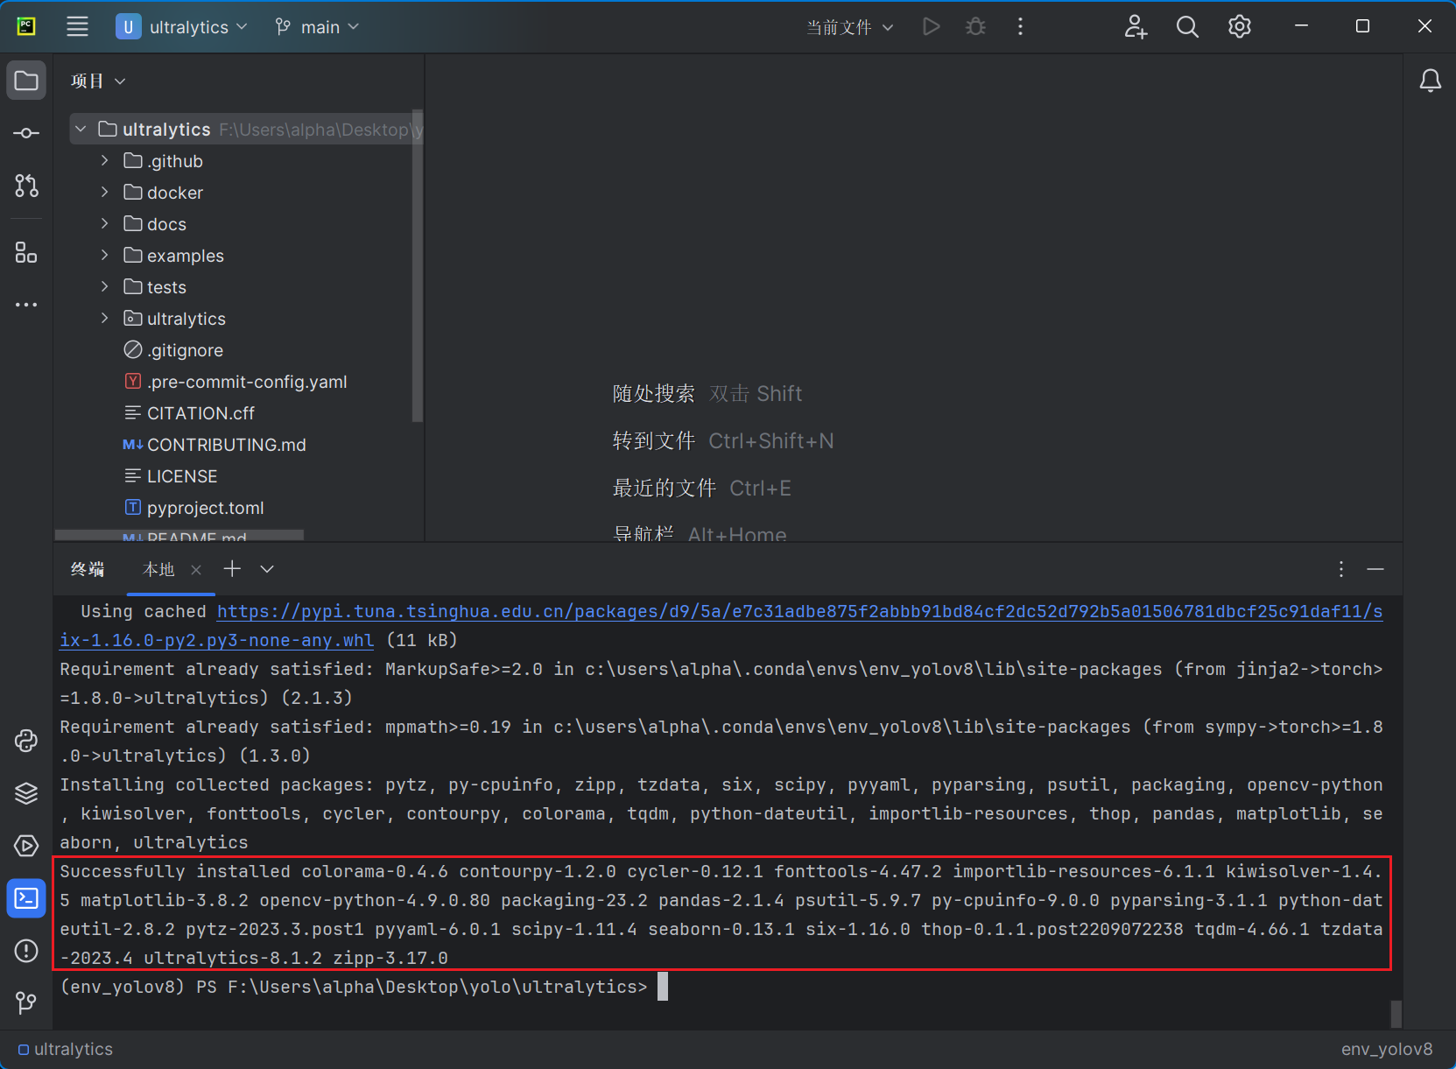
Task: Open the 当前文件 run configuration dropdown
Action: tap(850, 27)
